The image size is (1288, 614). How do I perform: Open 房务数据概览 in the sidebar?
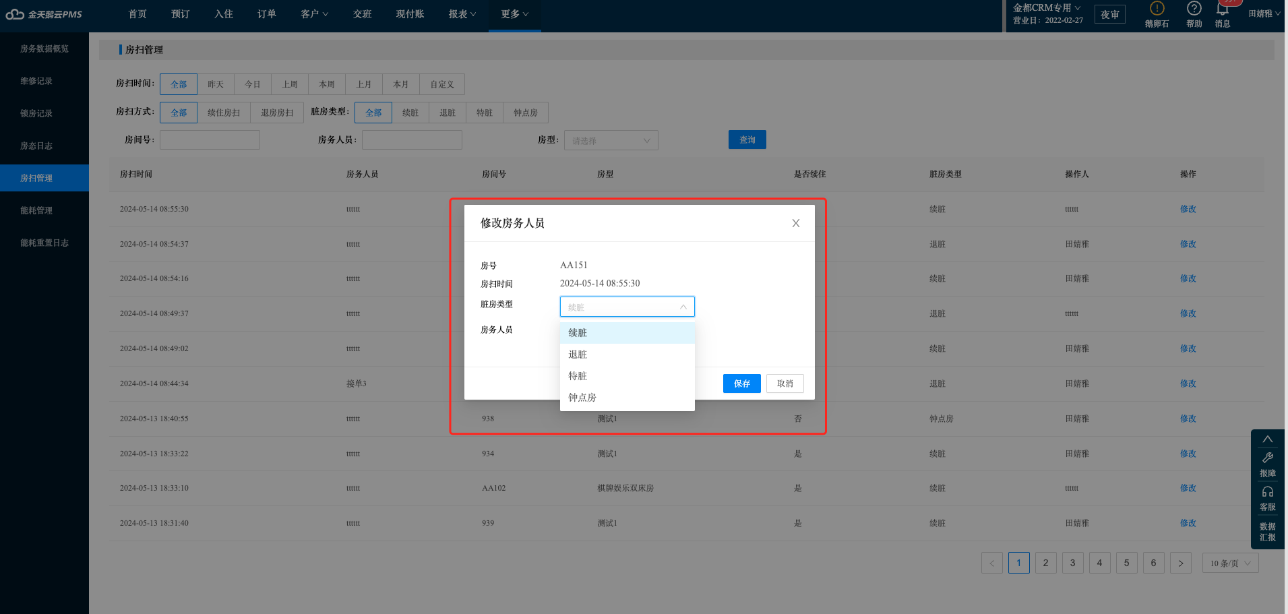coord(44,49)
